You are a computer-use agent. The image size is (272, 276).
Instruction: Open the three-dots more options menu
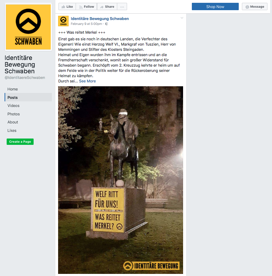coord(122,7)
